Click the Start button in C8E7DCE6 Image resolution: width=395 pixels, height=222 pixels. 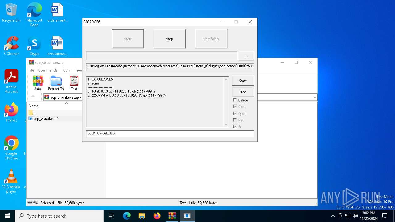pyautogui.click(x=128, y=39)
